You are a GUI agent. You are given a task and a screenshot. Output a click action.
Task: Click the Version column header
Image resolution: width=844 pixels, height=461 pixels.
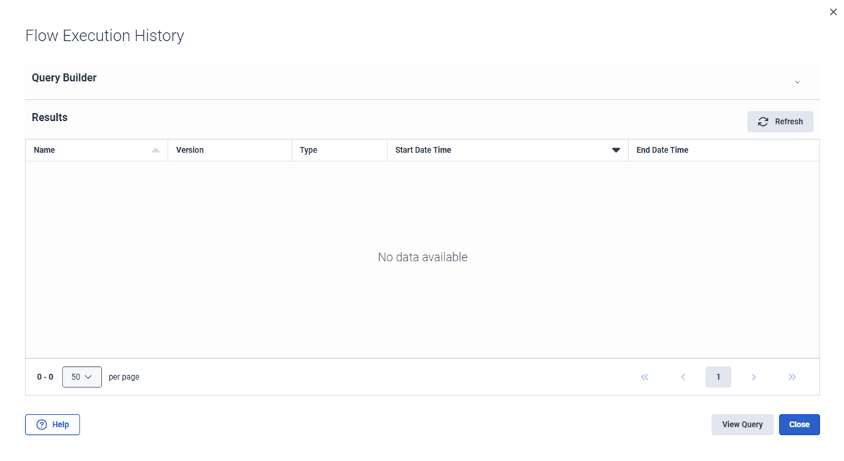(x=190, y=150)
